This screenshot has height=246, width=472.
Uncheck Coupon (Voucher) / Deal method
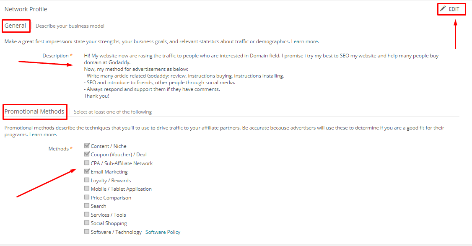pyautogui.click(x=87, y=154)
